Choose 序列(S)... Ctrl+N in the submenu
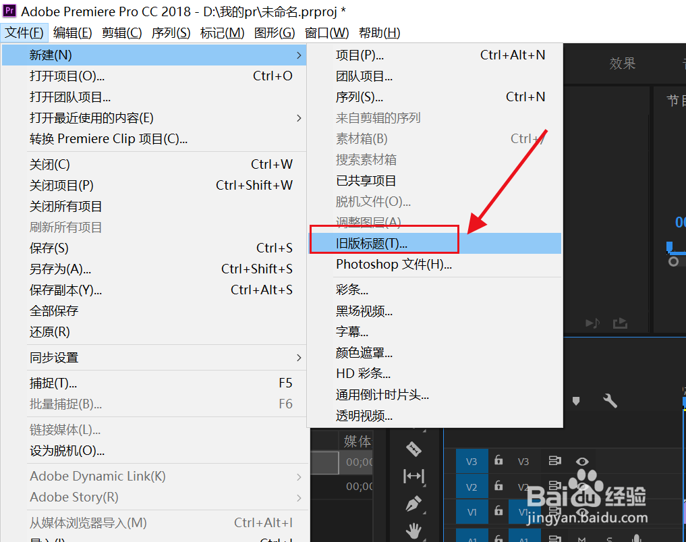 [435, 97]
